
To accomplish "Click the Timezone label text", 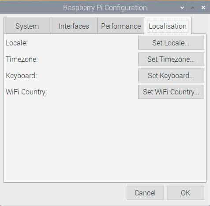I will (22, 59).
